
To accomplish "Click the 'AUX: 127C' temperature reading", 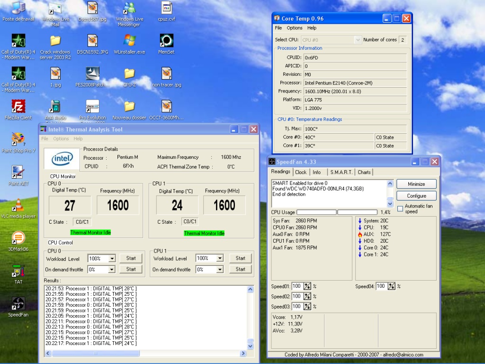I will pyautogui.click(x=375, y=234).
